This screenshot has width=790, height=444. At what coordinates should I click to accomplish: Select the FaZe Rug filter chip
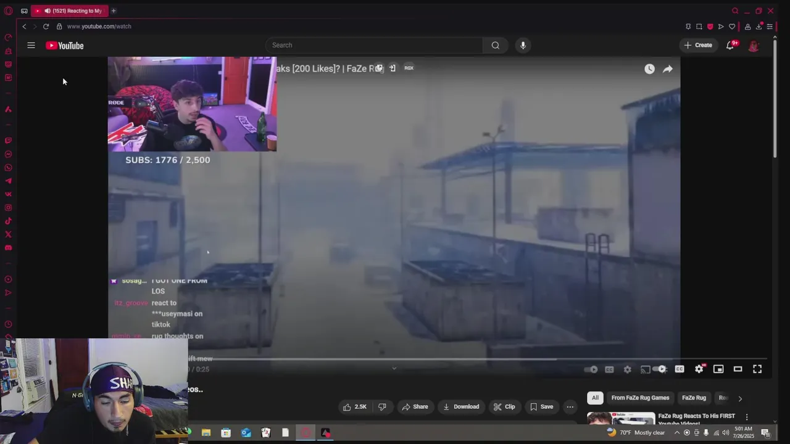point(694,398)
